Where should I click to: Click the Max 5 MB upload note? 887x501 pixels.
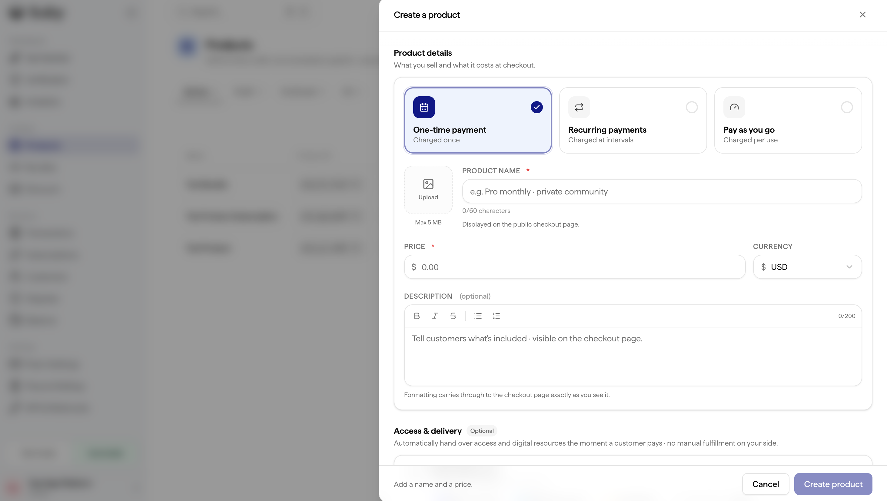(x=428, y=222)
